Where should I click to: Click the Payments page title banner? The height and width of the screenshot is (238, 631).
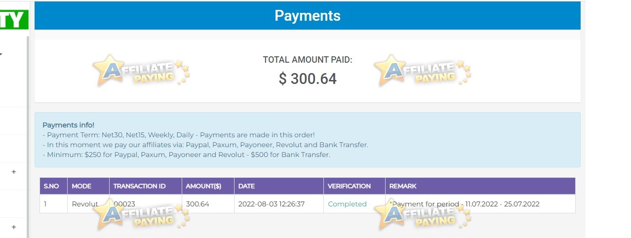point(308,16)
